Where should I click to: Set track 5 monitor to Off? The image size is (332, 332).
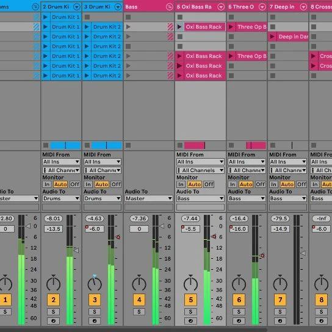tap(209, 184)
